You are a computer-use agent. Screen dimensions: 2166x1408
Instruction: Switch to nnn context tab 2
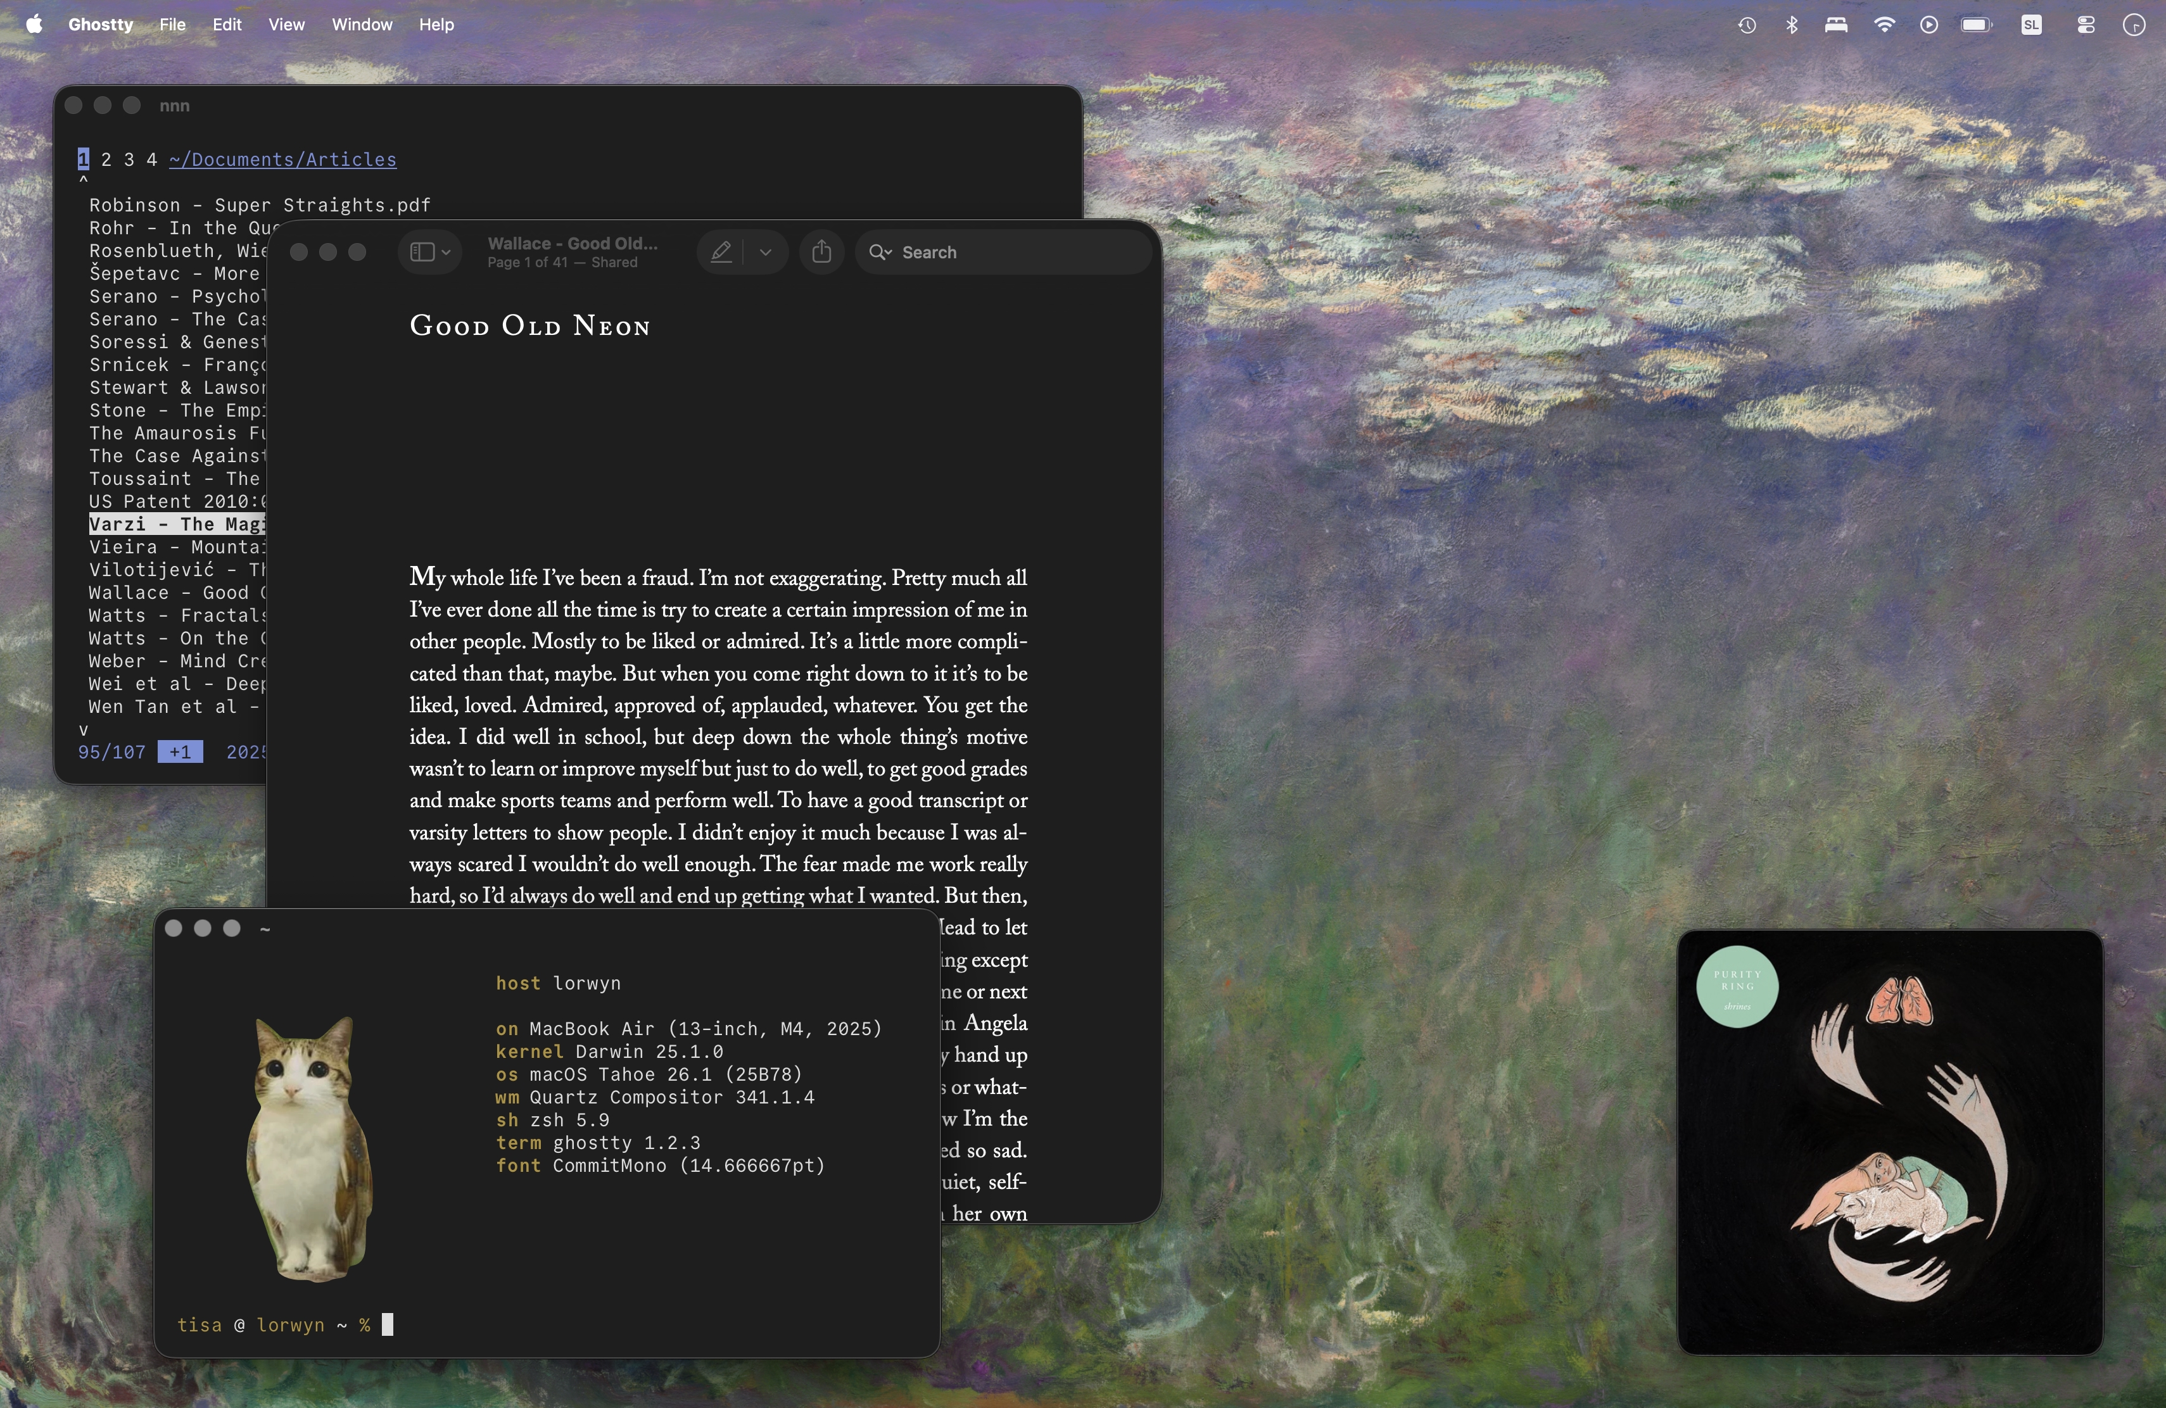(106, 160)
